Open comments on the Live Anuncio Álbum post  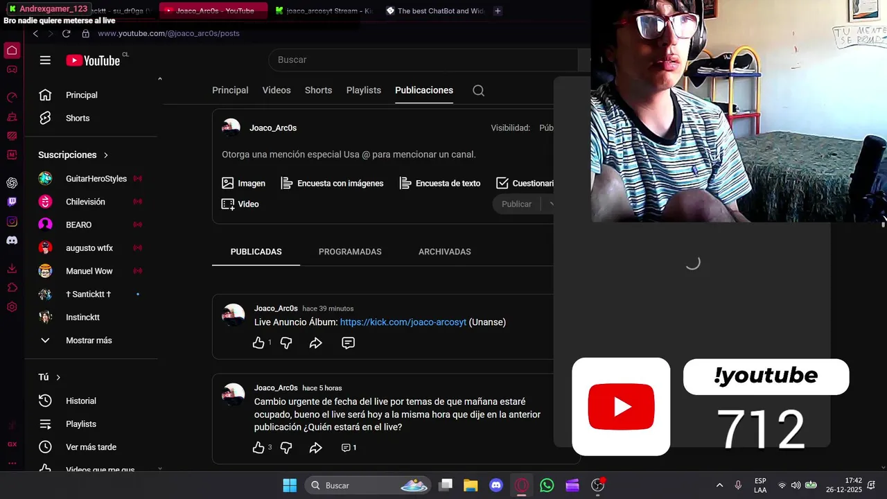348,343
